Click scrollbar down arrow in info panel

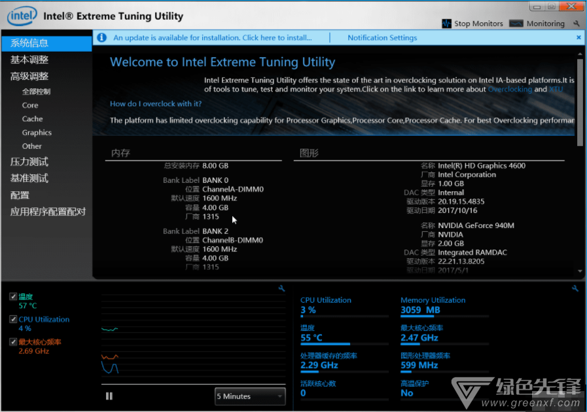(580, 271)
